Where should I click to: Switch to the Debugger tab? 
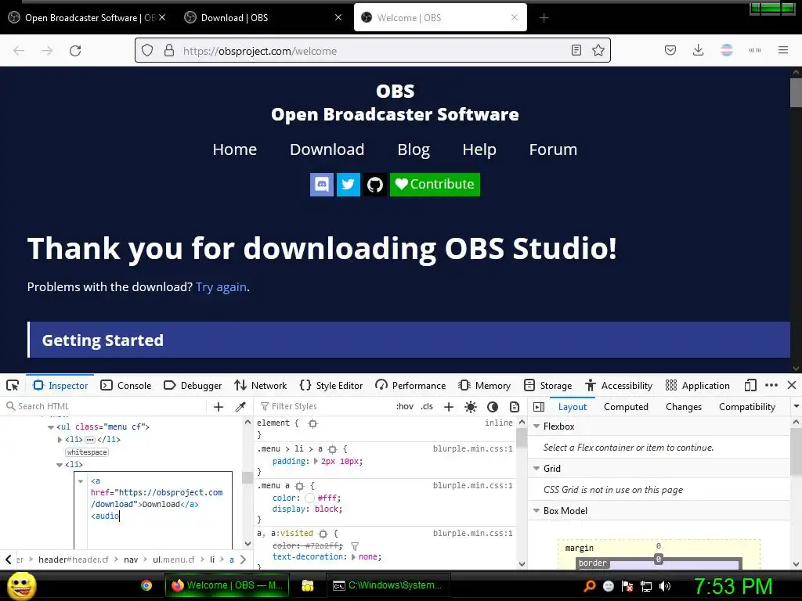pyautogui.click(x=193, y=385)
